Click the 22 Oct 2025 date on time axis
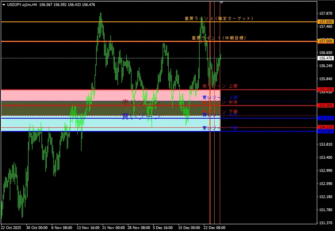 tap(11, 228)
